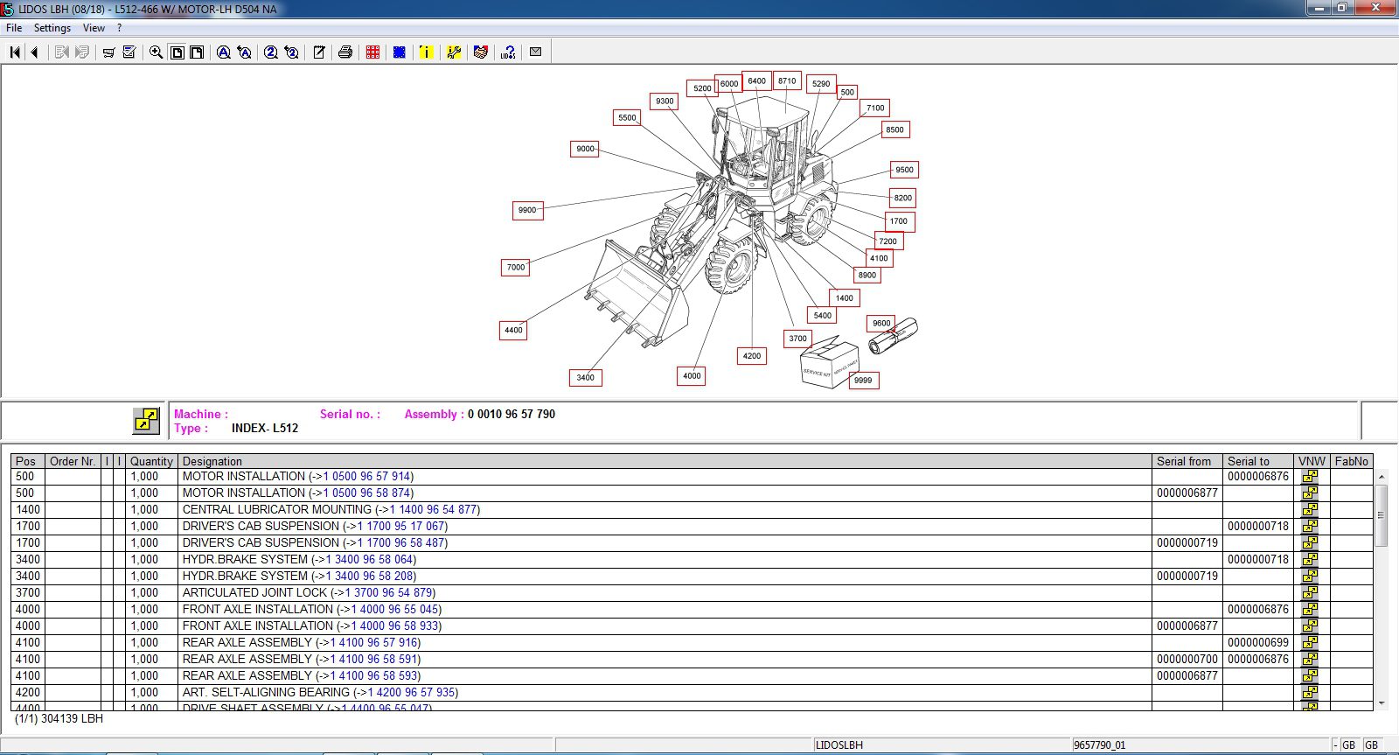Viewport: 1399px width, 755px height.
Task: Click the Serial from column header
Action: click(x=1187, y=461)
